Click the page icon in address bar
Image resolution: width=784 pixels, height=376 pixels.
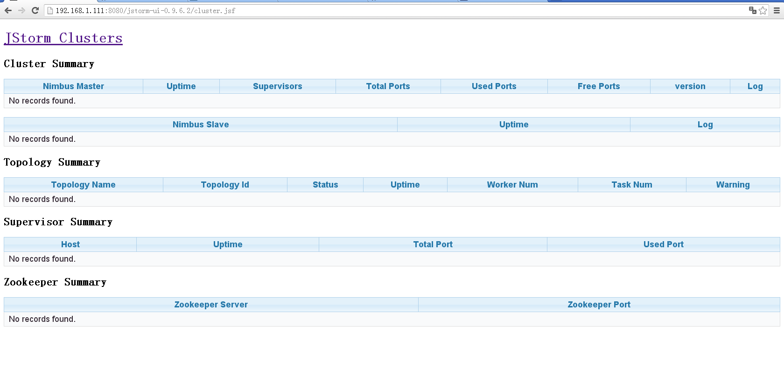pos(50,11)
